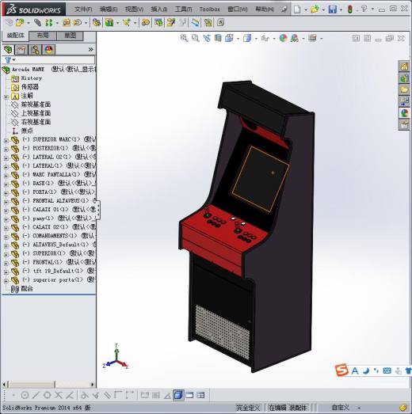Image resolution: width=412 pixels, height=414 pixels.
Task: Open the Toolbox menu
Action: (210, 9)
